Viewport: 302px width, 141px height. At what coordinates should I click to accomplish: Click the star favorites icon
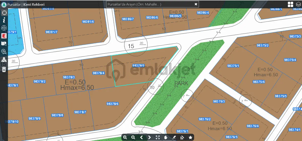[x=191, y=137]
